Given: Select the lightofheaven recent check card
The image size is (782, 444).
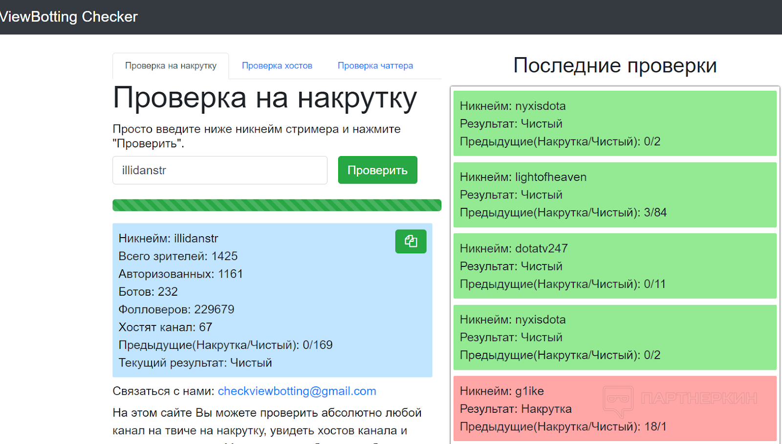Looking at the screenshot, I should (x=615, y=195).
